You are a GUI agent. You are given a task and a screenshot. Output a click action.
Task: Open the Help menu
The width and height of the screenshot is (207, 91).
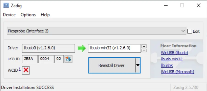(45, 15)
